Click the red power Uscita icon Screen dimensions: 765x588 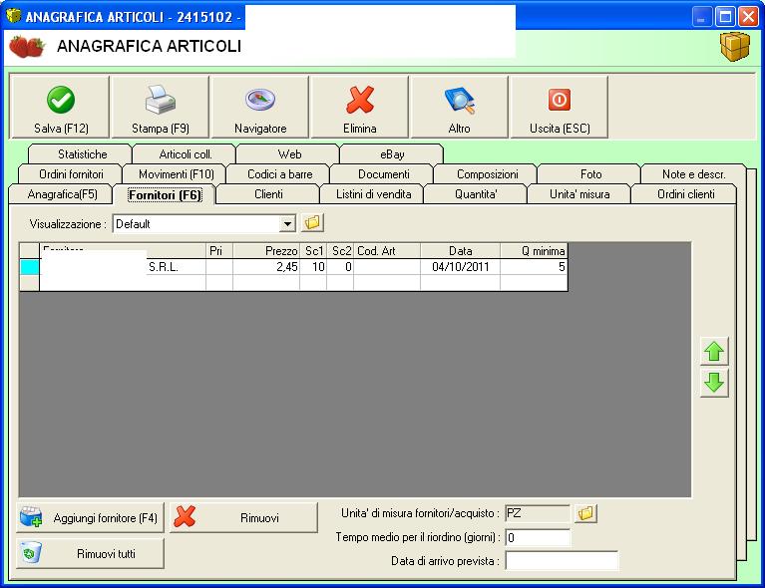[560, 100]
